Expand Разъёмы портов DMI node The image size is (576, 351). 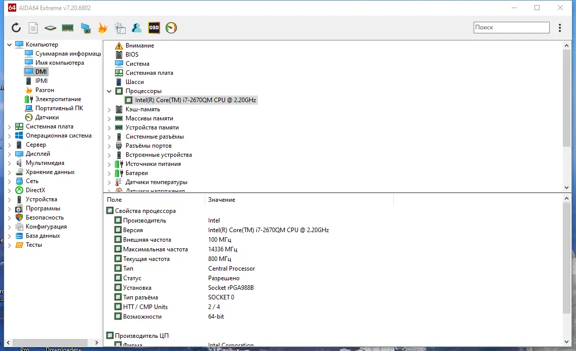click(x=109, y=146)
